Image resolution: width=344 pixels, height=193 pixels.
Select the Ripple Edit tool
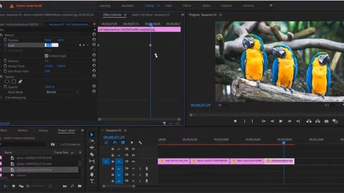coord(92,148)
